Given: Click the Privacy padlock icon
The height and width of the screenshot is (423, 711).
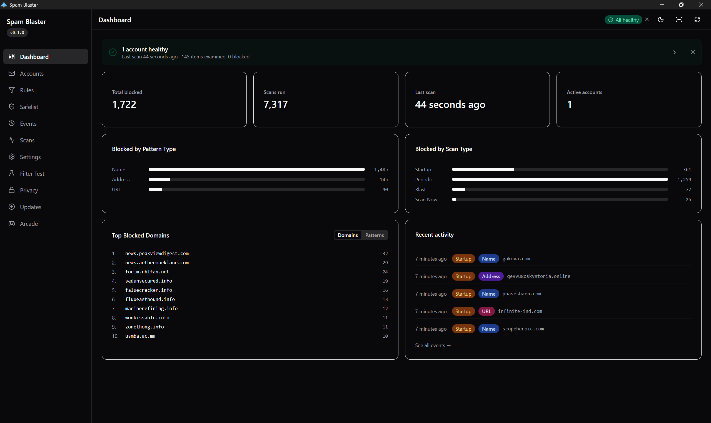Looking at the screenshot, I should pos(12,190).
